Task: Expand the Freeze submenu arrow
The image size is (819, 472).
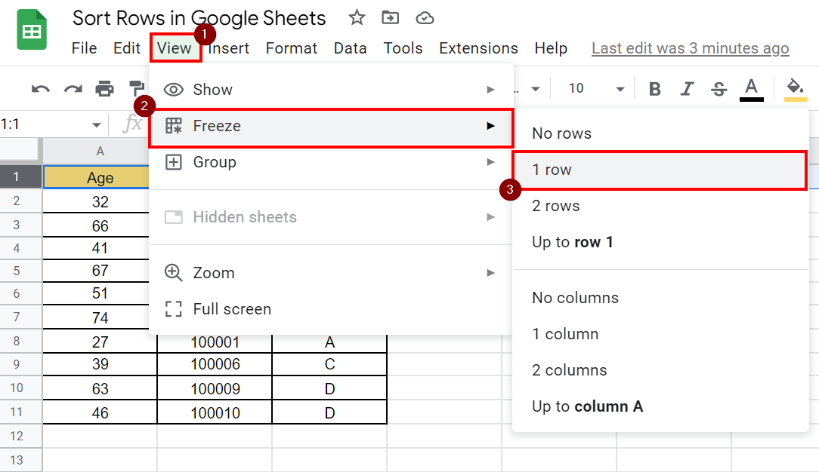Action: coord(490,126)
